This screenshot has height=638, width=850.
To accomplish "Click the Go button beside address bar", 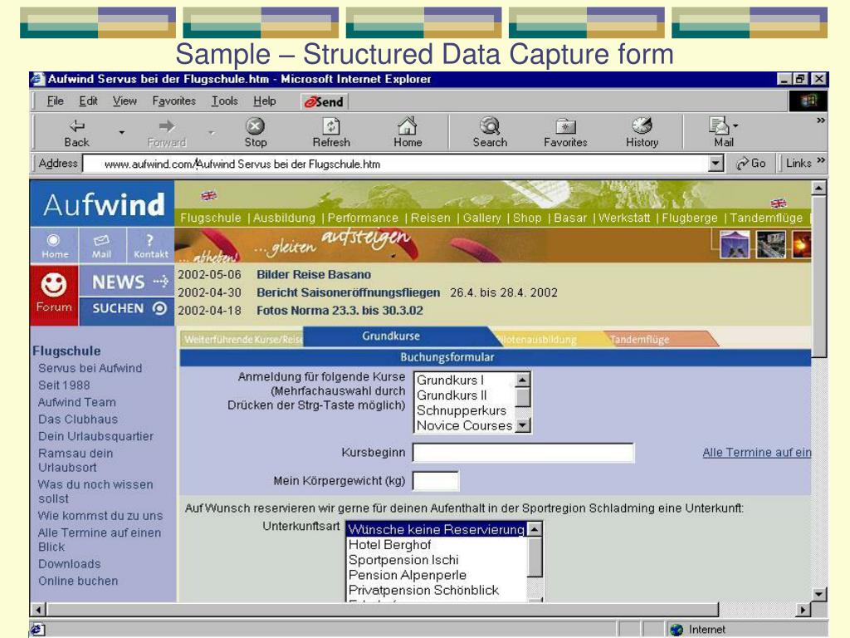I will [x=750, y=164].
